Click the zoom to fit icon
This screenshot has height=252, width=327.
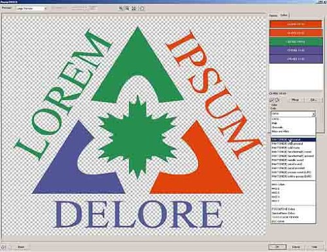tap(133, 9)
